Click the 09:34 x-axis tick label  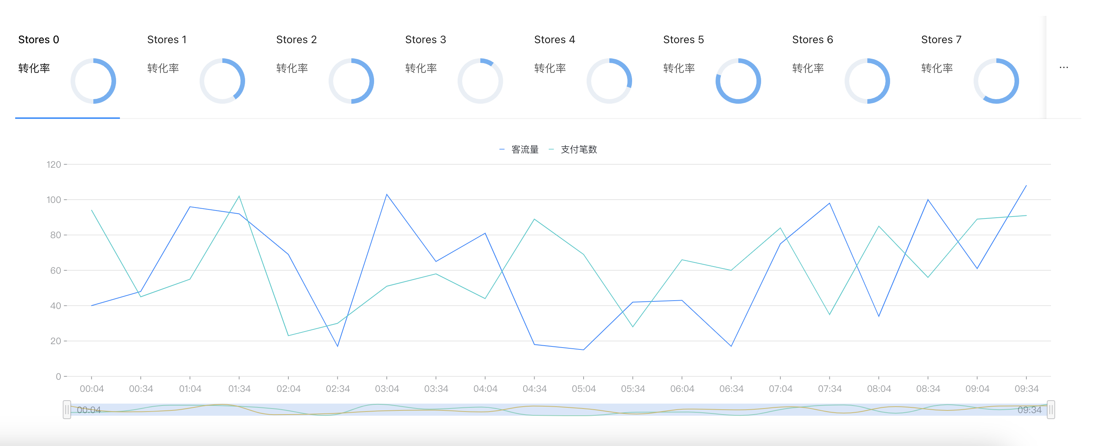pyautogui.click(x=1027, y=389)
